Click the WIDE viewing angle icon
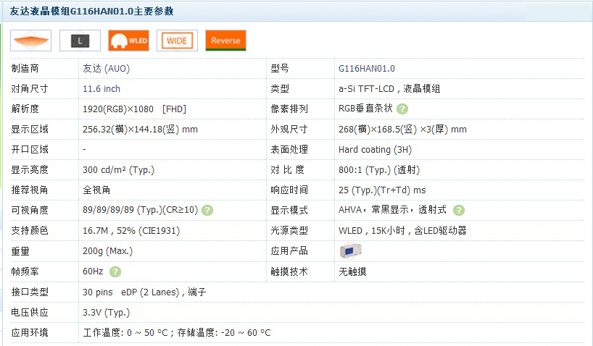 pyautogui.click(x=177, y=41)
